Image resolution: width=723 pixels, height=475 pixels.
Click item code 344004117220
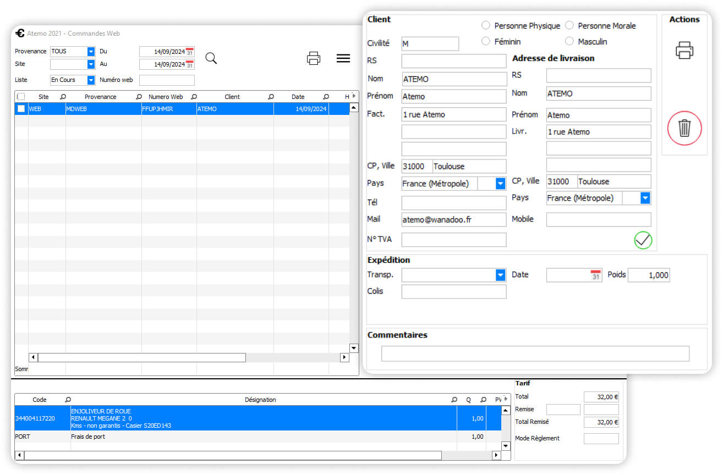pos(36,418)
